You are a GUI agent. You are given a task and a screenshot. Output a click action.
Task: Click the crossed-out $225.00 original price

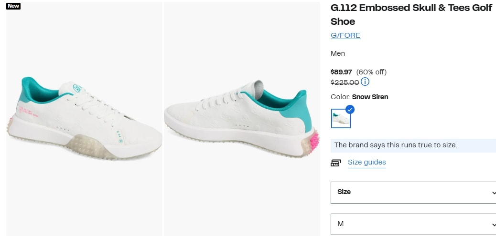pyautogui.click(x=345, y=82)
